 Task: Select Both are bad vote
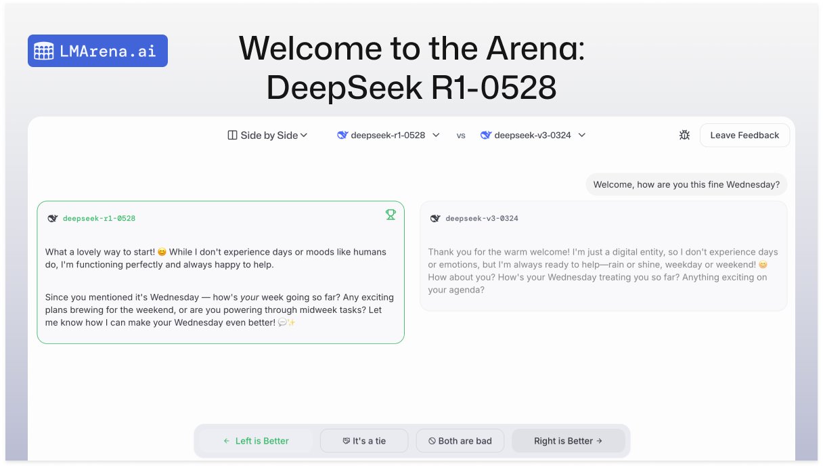click(x=460, y=441)
